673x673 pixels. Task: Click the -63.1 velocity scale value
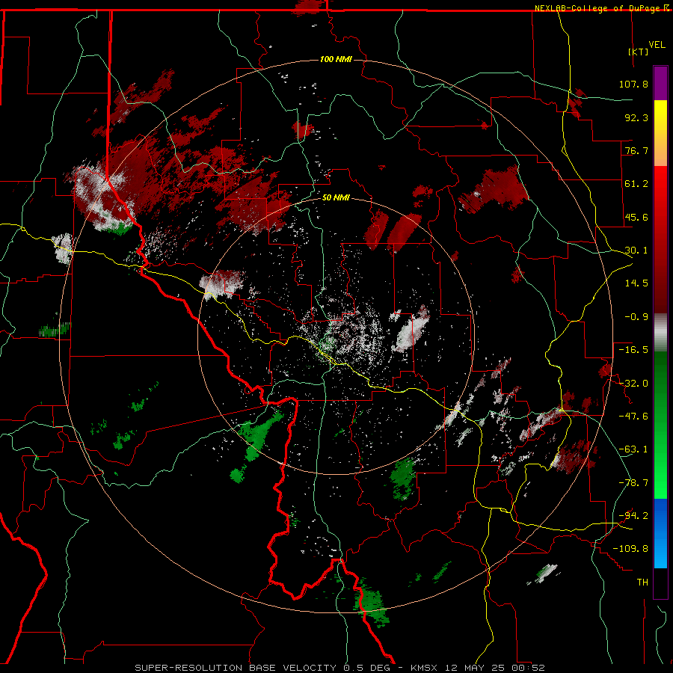pos(633,449)
